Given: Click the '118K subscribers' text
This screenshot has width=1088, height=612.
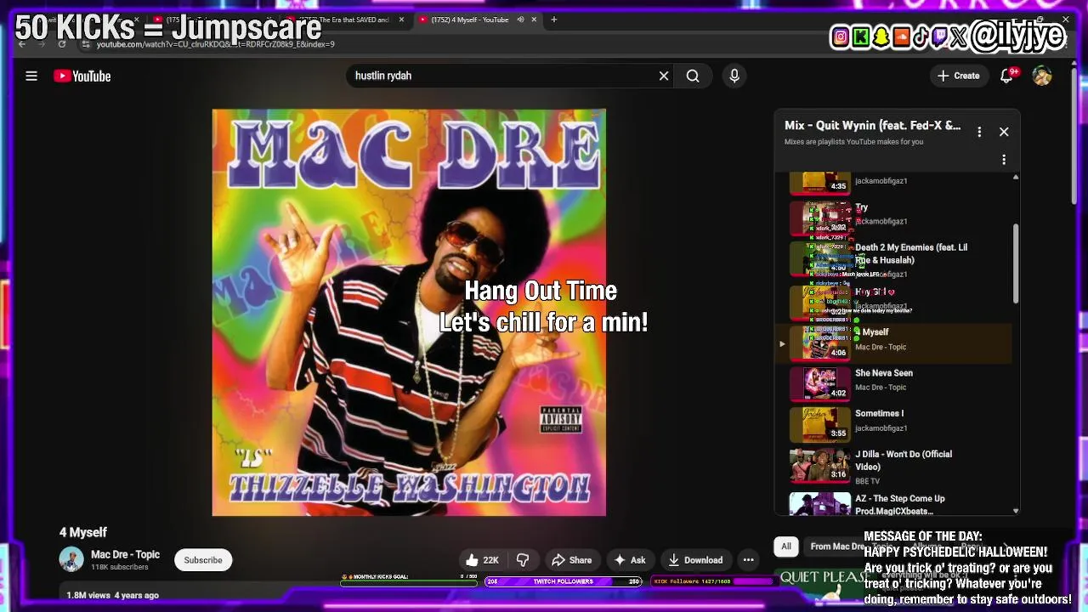Looking at the screenshot, I should 120,567.
